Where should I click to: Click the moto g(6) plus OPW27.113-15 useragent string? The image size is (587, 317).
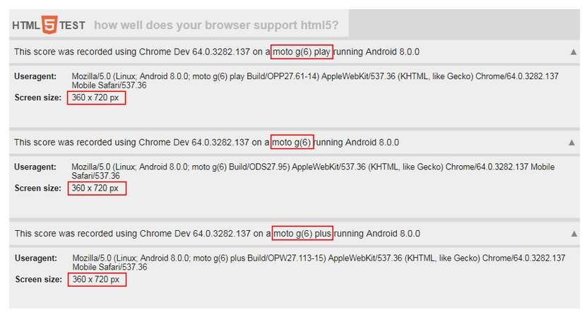(x=319, y=263)
